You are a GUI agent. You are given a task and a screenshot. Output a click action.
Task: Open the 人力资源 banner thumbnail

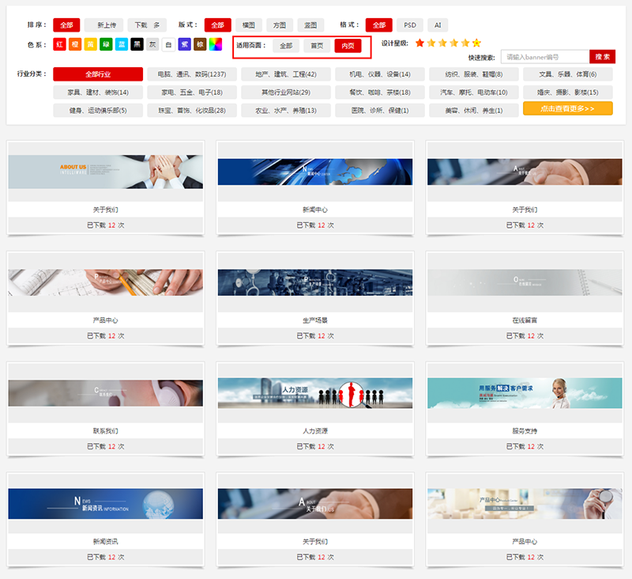(314, 393)
